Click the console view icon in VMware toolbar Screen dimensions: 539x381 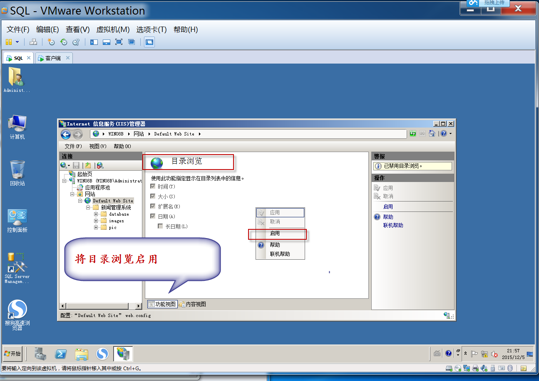[x=149, y=42]
